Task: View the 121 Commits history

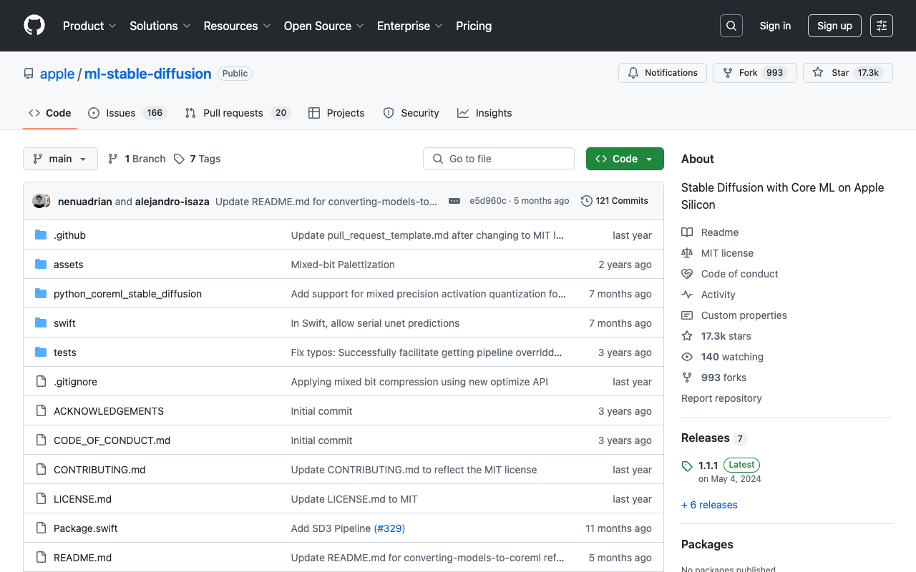Action: click(615, 201)
